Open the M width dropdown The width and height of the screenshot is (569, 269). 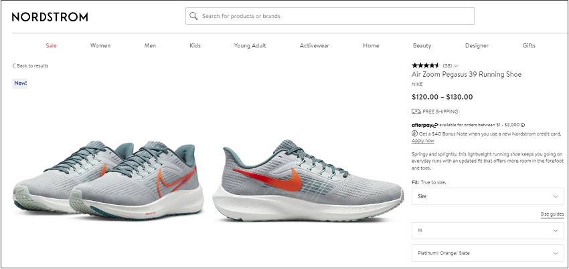[x=488, y=231]
